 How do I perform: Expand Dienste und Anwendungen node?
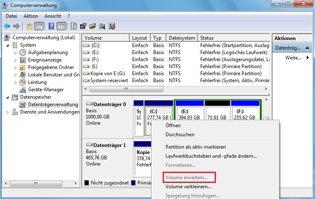pyautogui.click(x=7, y=112)
